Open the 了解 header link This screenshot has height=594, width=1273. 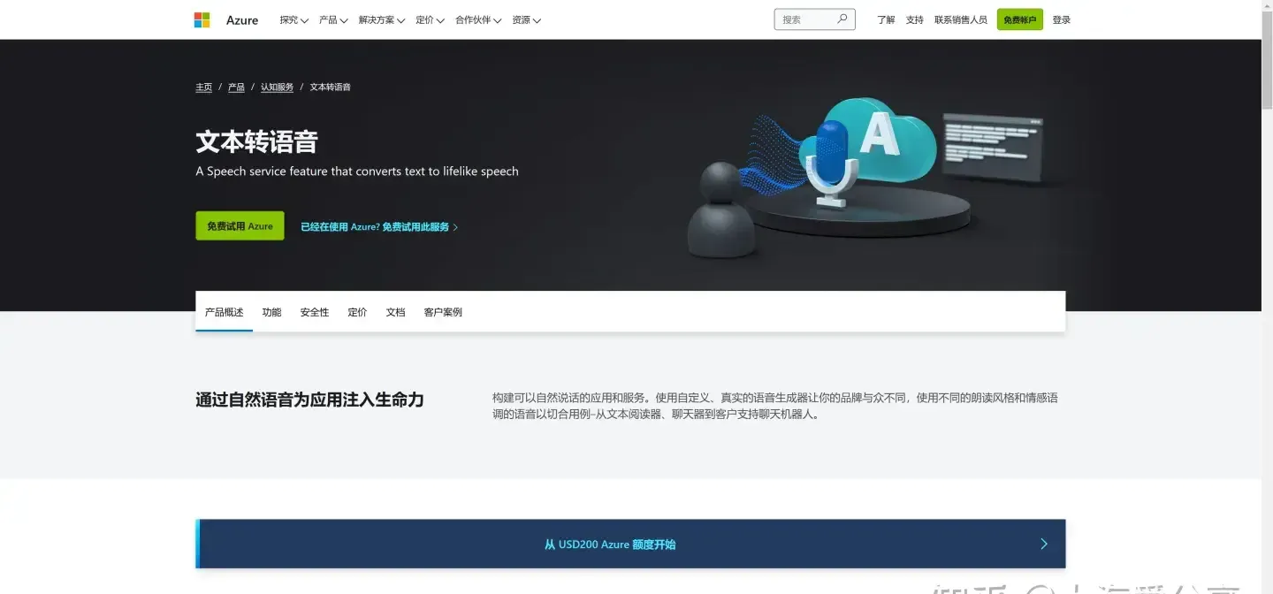pyautogui.click(x=886, y=20)
